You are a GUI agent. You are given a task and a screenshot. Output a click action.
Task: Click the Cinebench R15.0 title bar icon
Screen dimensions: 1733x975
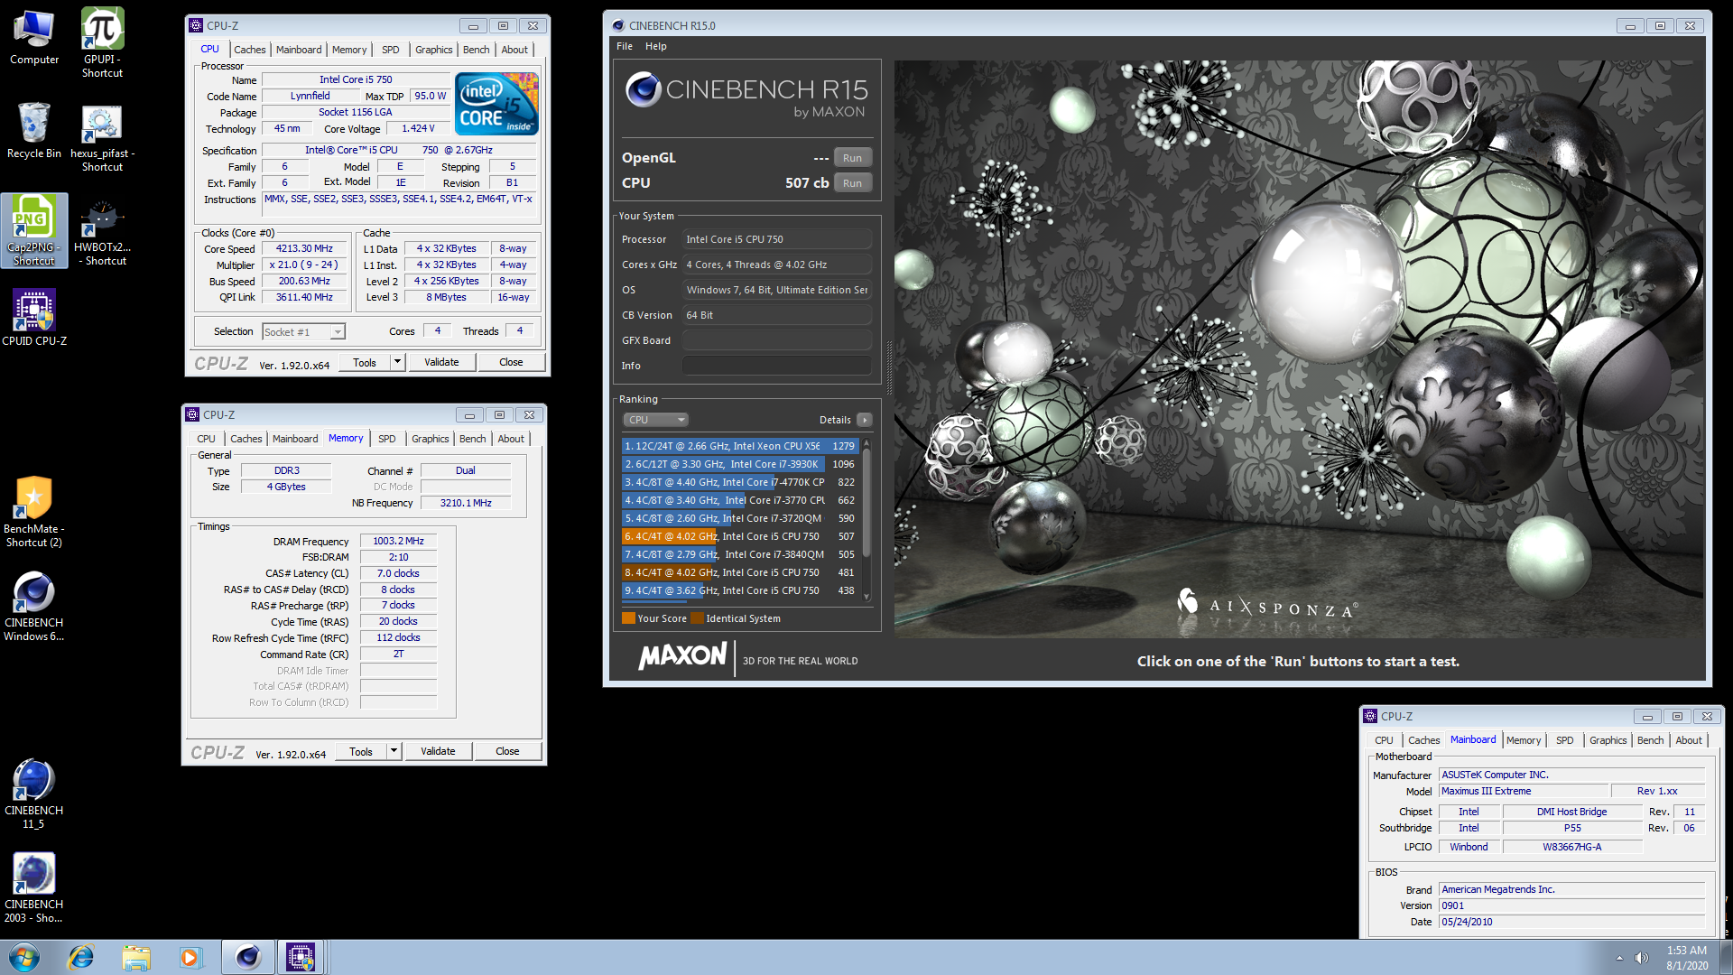[x=617, y=25]
